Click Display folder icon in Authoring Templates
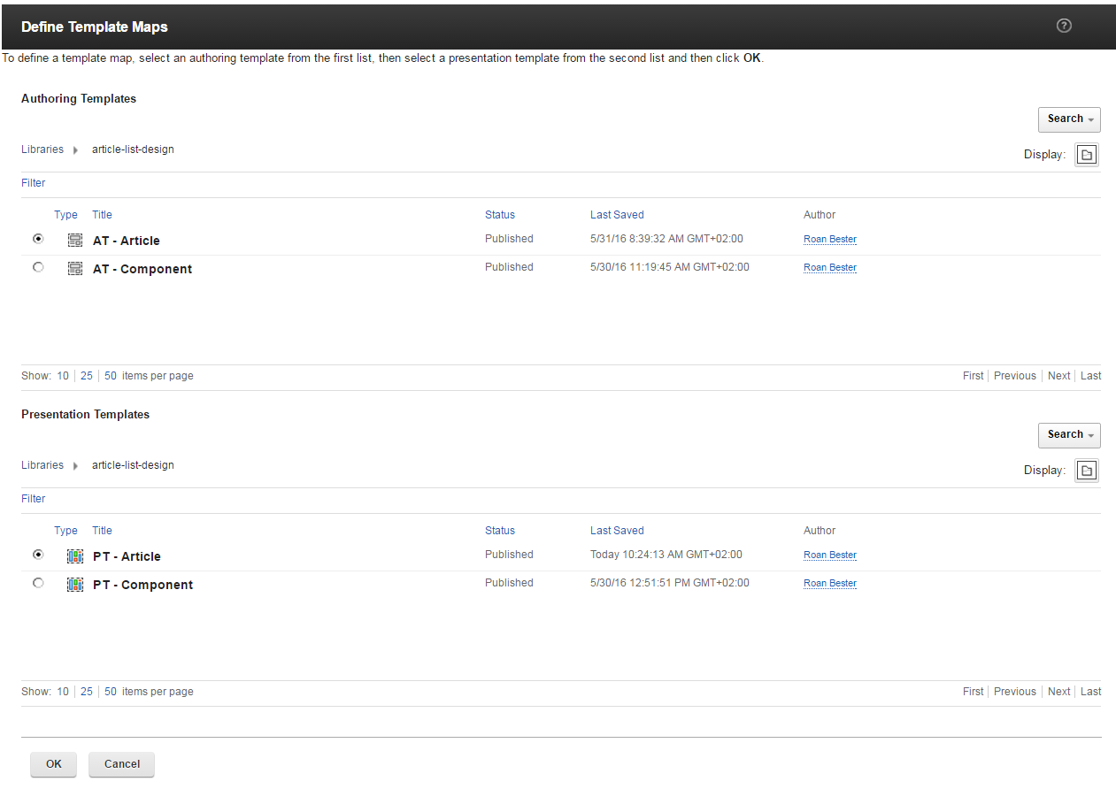Viewport: 1116px width, 789px height. tap(1087, 155)
